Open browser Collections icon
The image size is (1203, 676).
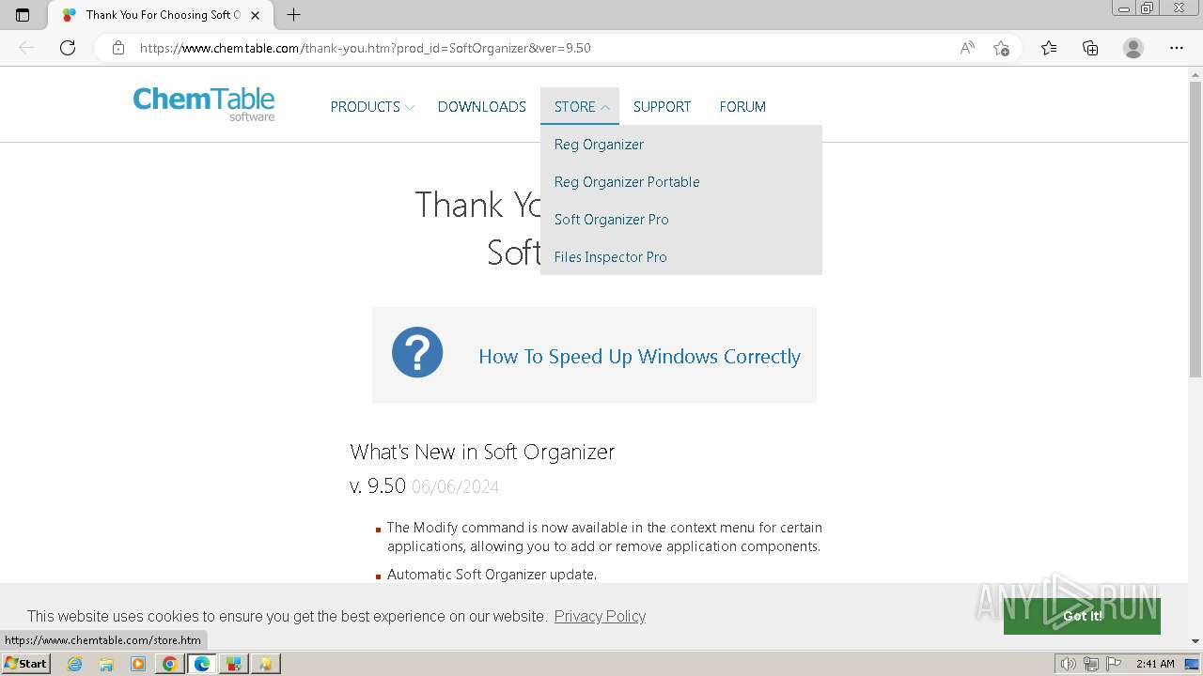(x=1090, y=48)
